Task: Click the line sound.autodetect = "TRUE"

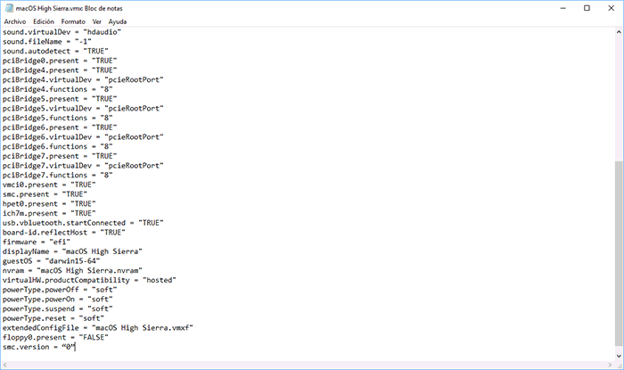Action: click(x=55, y=51)
